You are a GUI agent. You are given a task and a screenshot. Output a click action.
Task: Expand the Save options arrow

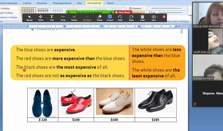[x=157, y=17]
